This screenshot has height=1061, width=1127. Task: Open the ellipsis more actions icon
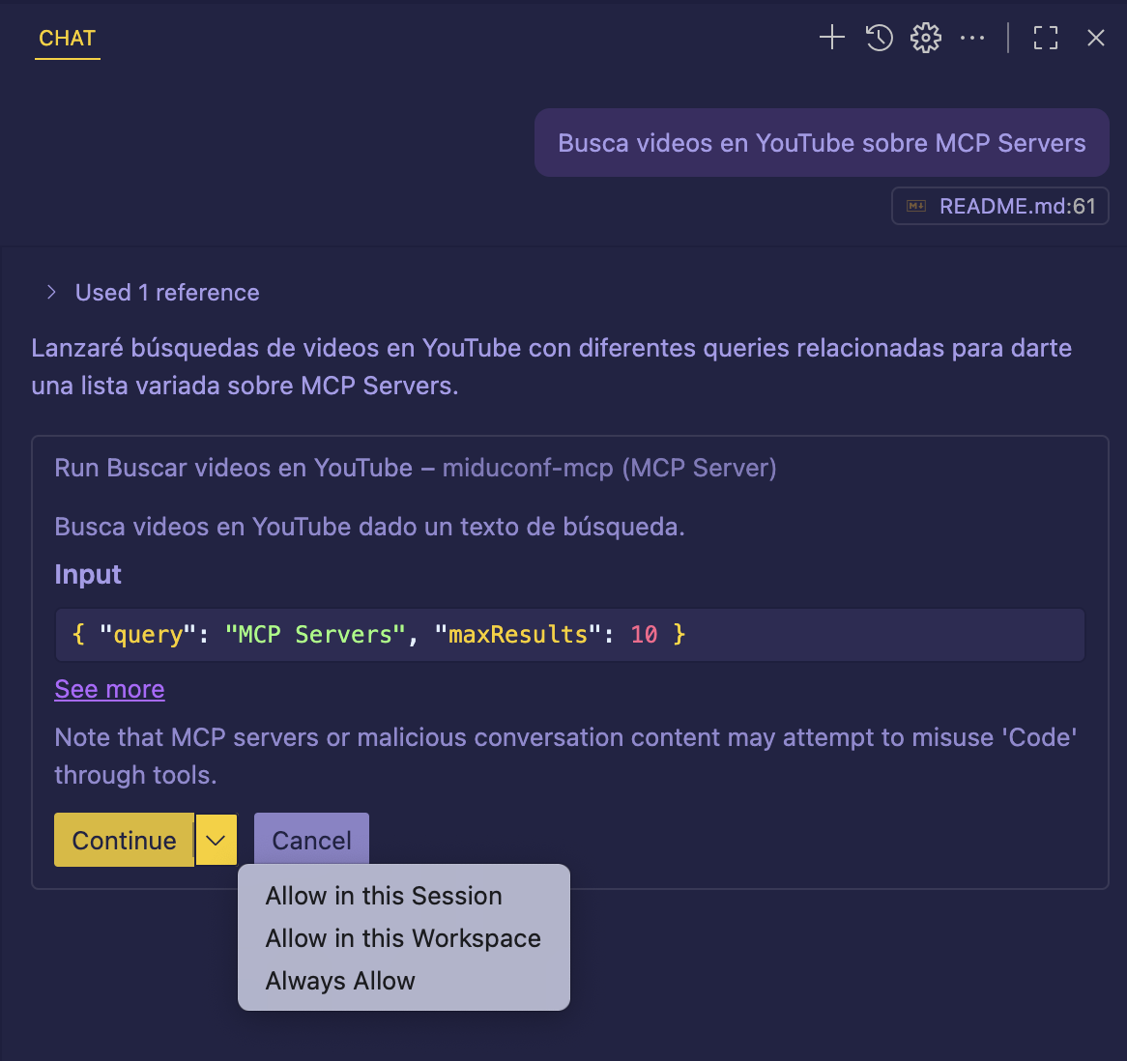(x=972, y=38)
